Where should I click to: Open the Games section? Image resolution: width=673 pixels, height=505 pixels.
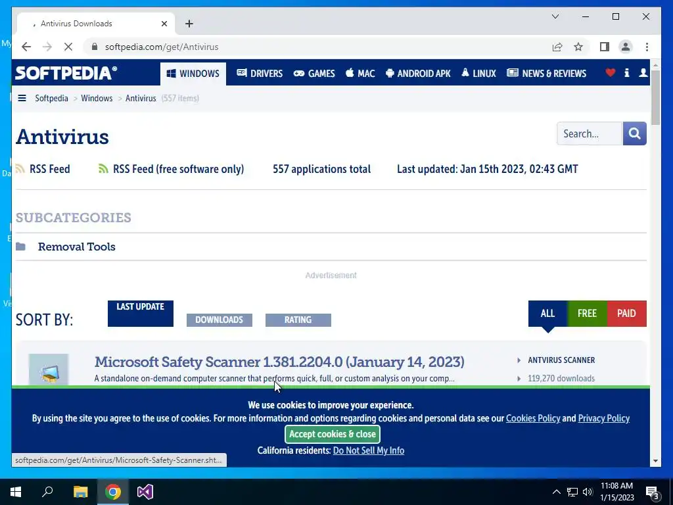pyautogui.click(x=314, y=74)
